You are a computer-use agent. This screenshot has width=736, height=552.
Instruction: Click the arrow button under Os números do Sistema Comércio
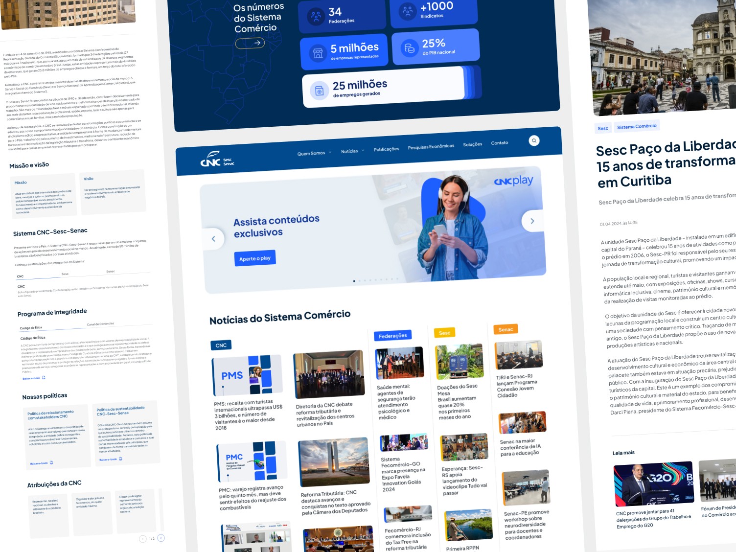coord(250,43)
